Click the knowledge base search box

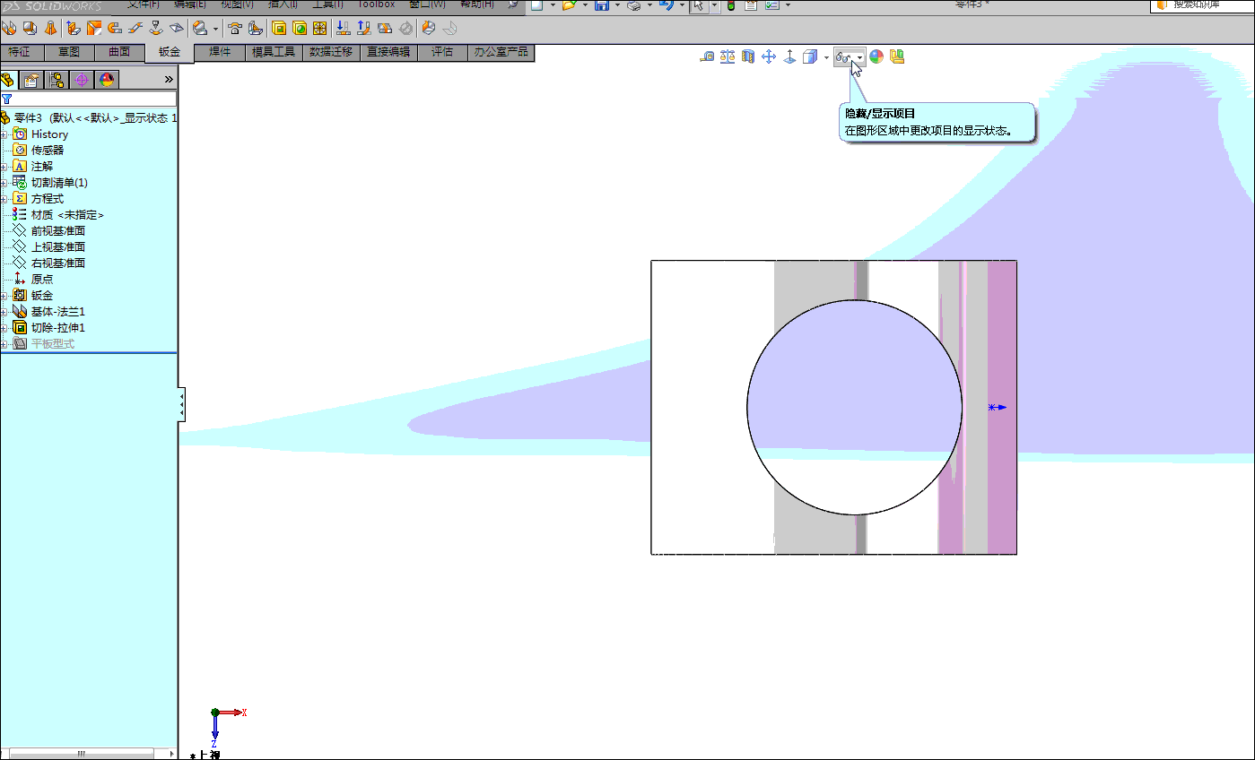pyautogui.click(x=1202, y=5)
